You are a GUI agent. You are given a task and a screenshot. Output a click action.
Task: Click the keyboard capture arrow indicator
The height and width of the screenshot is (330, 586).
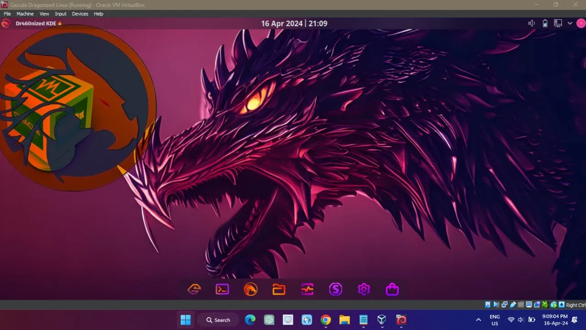tap(562, 305)
